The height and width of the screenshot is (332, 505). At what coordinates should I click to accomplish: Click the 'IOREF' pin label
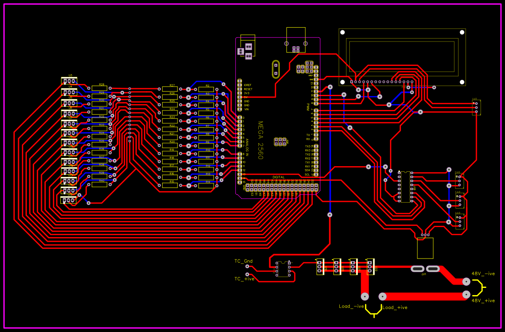tap(247, 85)
